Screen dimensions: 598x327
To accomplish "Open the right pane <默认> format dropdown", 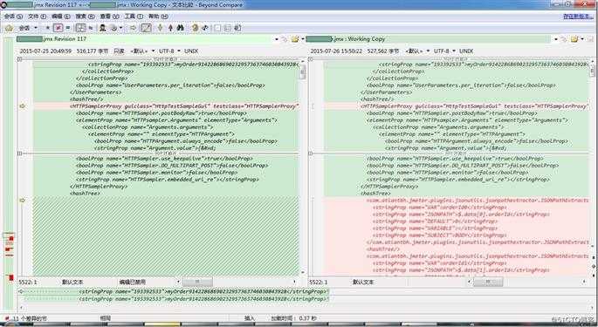I will pyautogui.click(x=416, y=51).
